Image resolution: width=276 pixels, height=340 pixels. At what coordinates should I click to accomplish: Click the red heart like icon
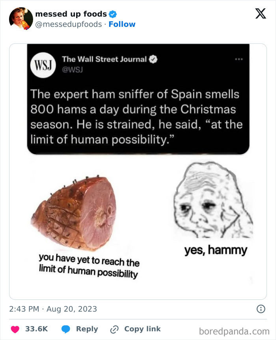coord(15,329)
